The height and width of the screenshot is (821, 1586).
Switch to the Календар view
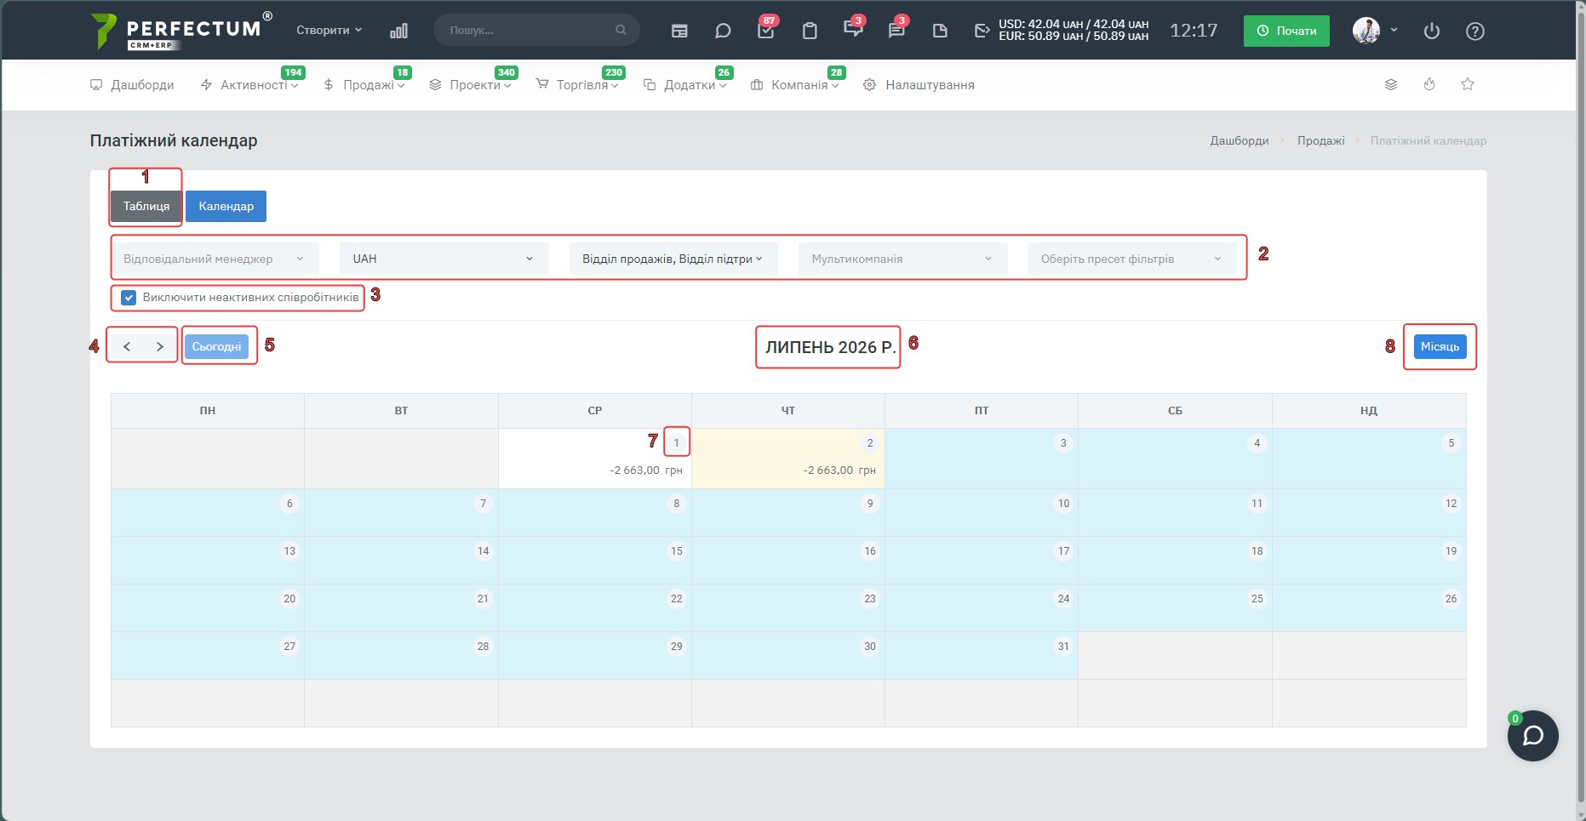pos(226,206)
